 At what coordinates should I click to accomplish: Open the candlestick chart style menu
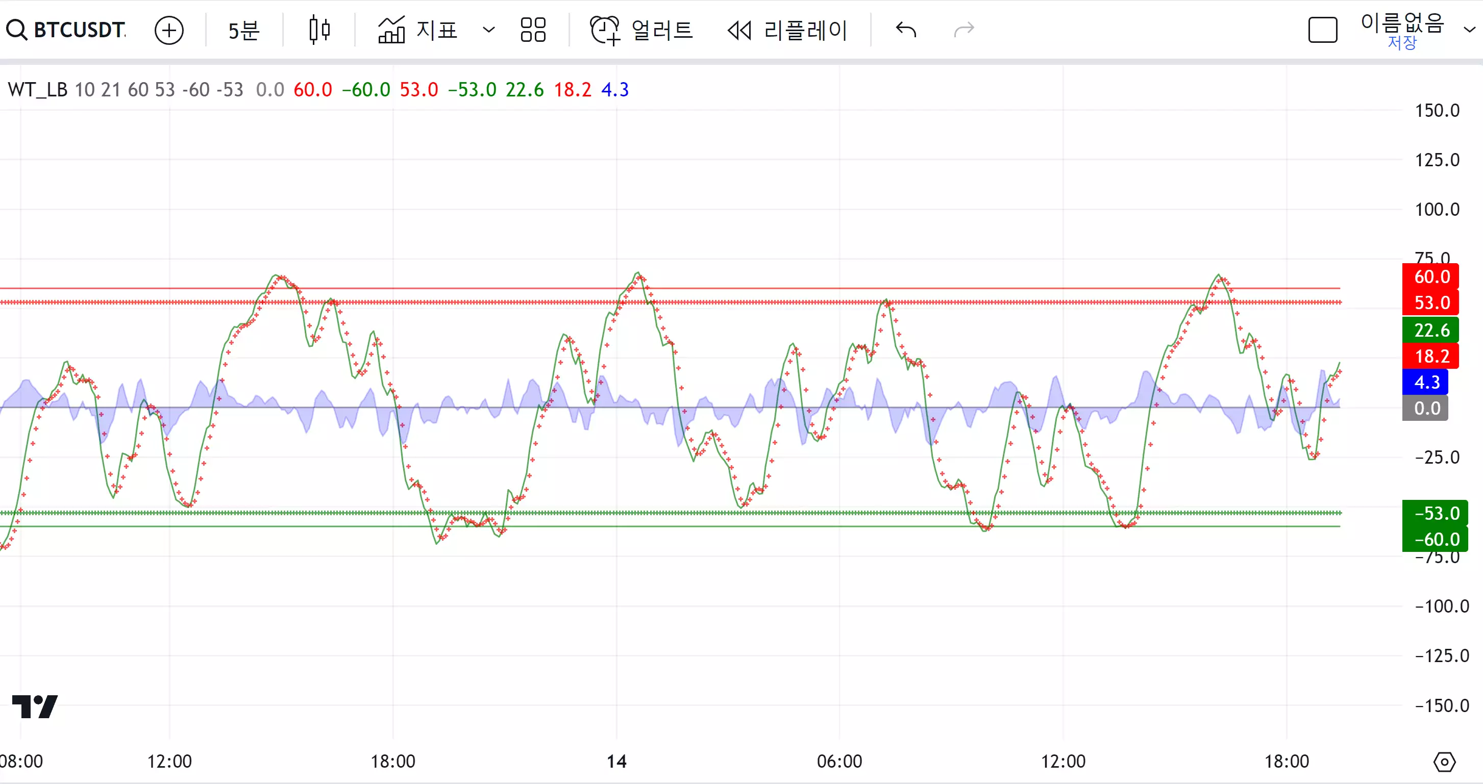[x=319, y=30]
